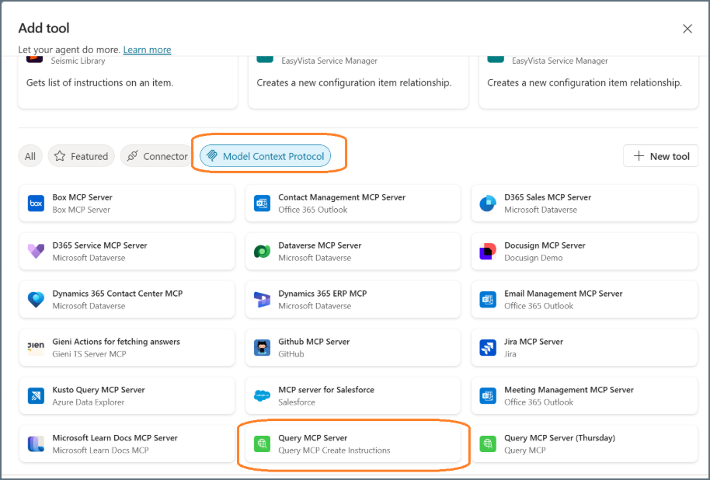Click the plug icon on Connector filter

[132, 156]
